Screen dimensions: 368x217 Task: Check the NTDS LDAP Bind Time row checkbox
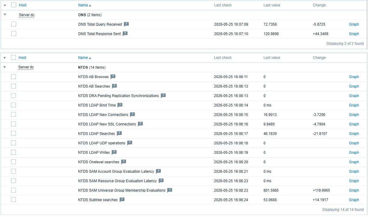(13, 105)
